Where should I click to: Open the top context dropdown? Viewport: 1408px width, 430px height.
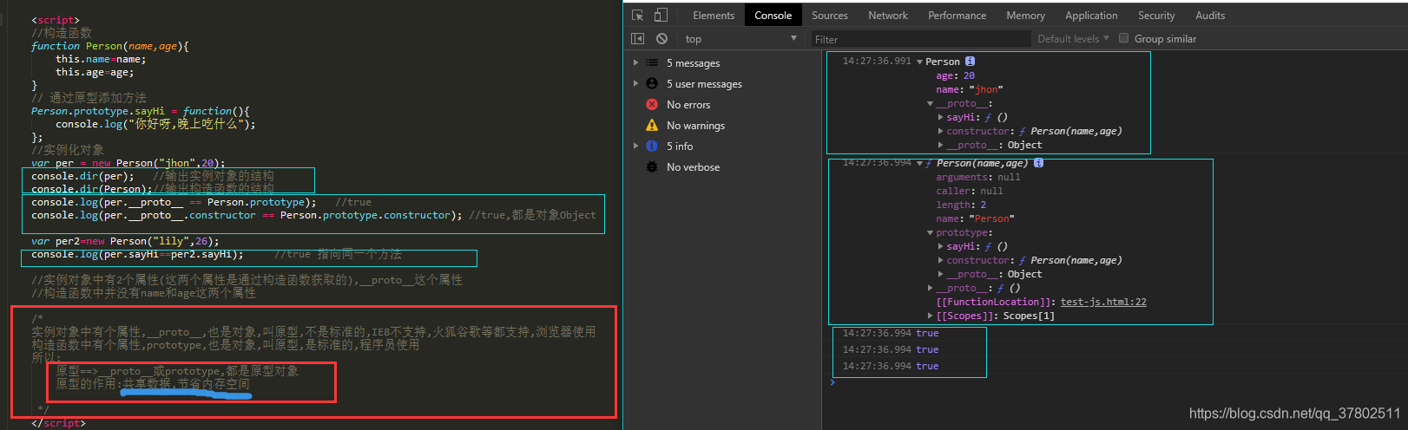740,39
